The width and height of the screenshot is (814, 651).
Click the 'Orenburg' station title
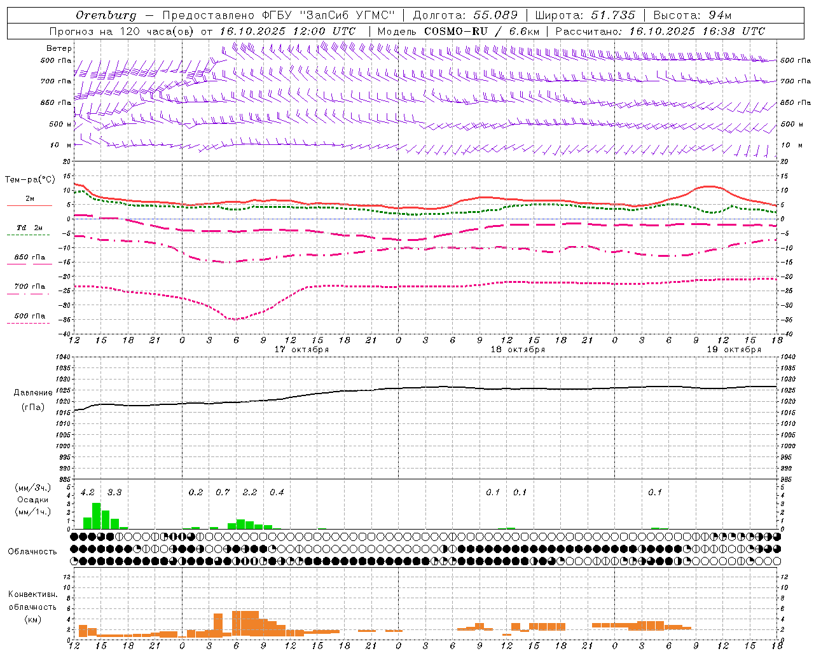106,15
